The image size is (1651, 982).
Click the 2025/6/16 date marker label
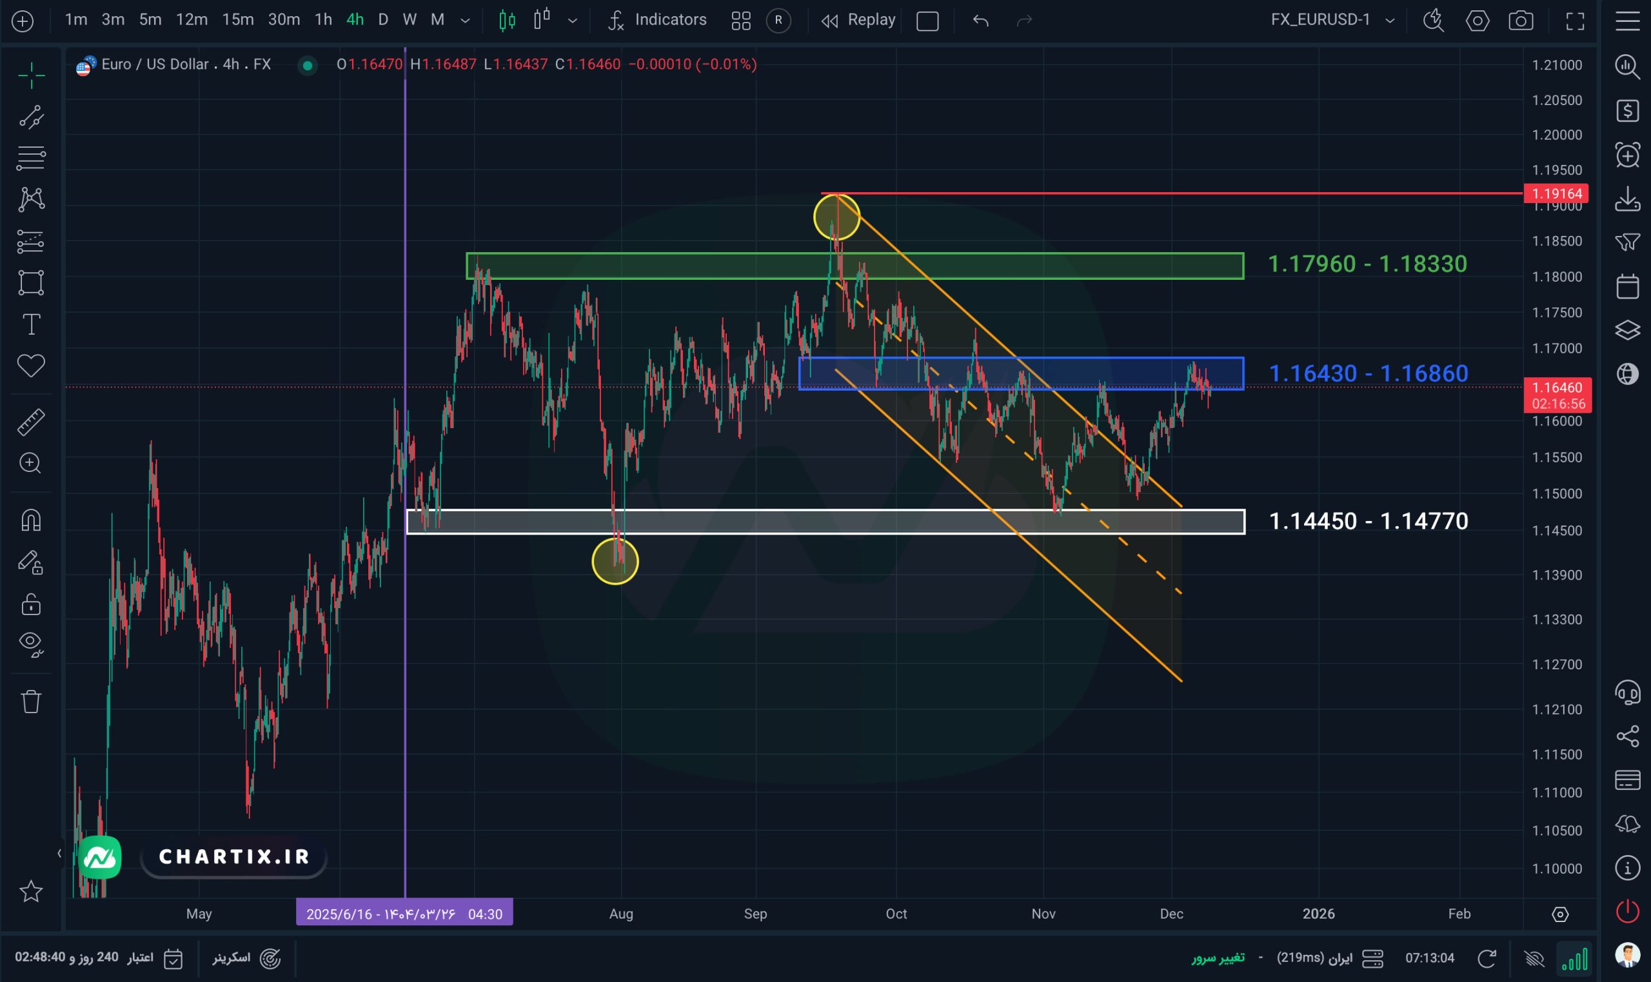tap(404, 914)
